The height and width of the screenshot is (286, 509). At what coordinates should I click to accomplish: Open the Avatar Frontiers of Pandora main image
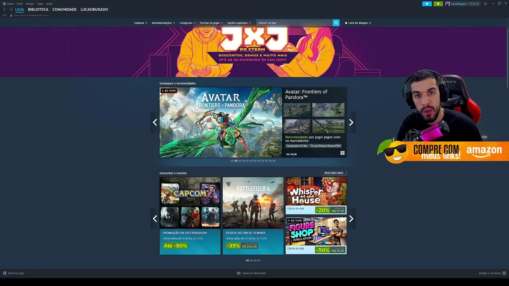tap(221, 122)
